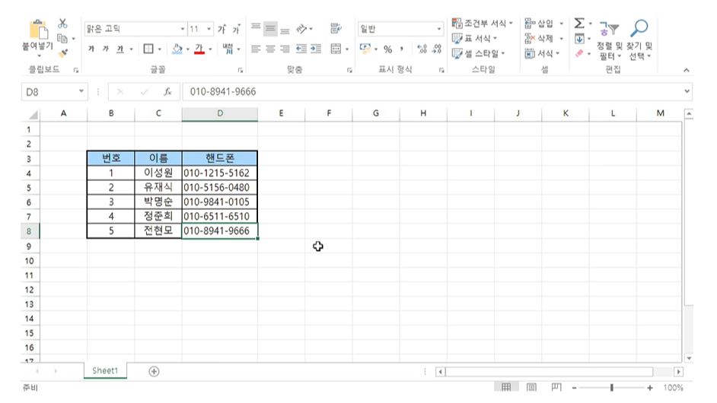Toggle bold formatting in font group
Screen dimensions: 717x403
[x=91, y=49]
